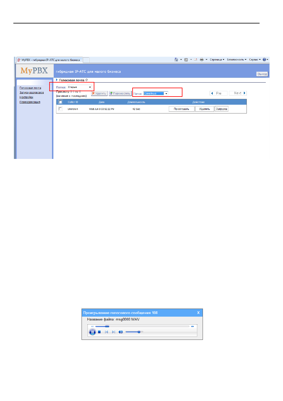
Task: Click the Дата column header
Action: (x=101, y=102)
